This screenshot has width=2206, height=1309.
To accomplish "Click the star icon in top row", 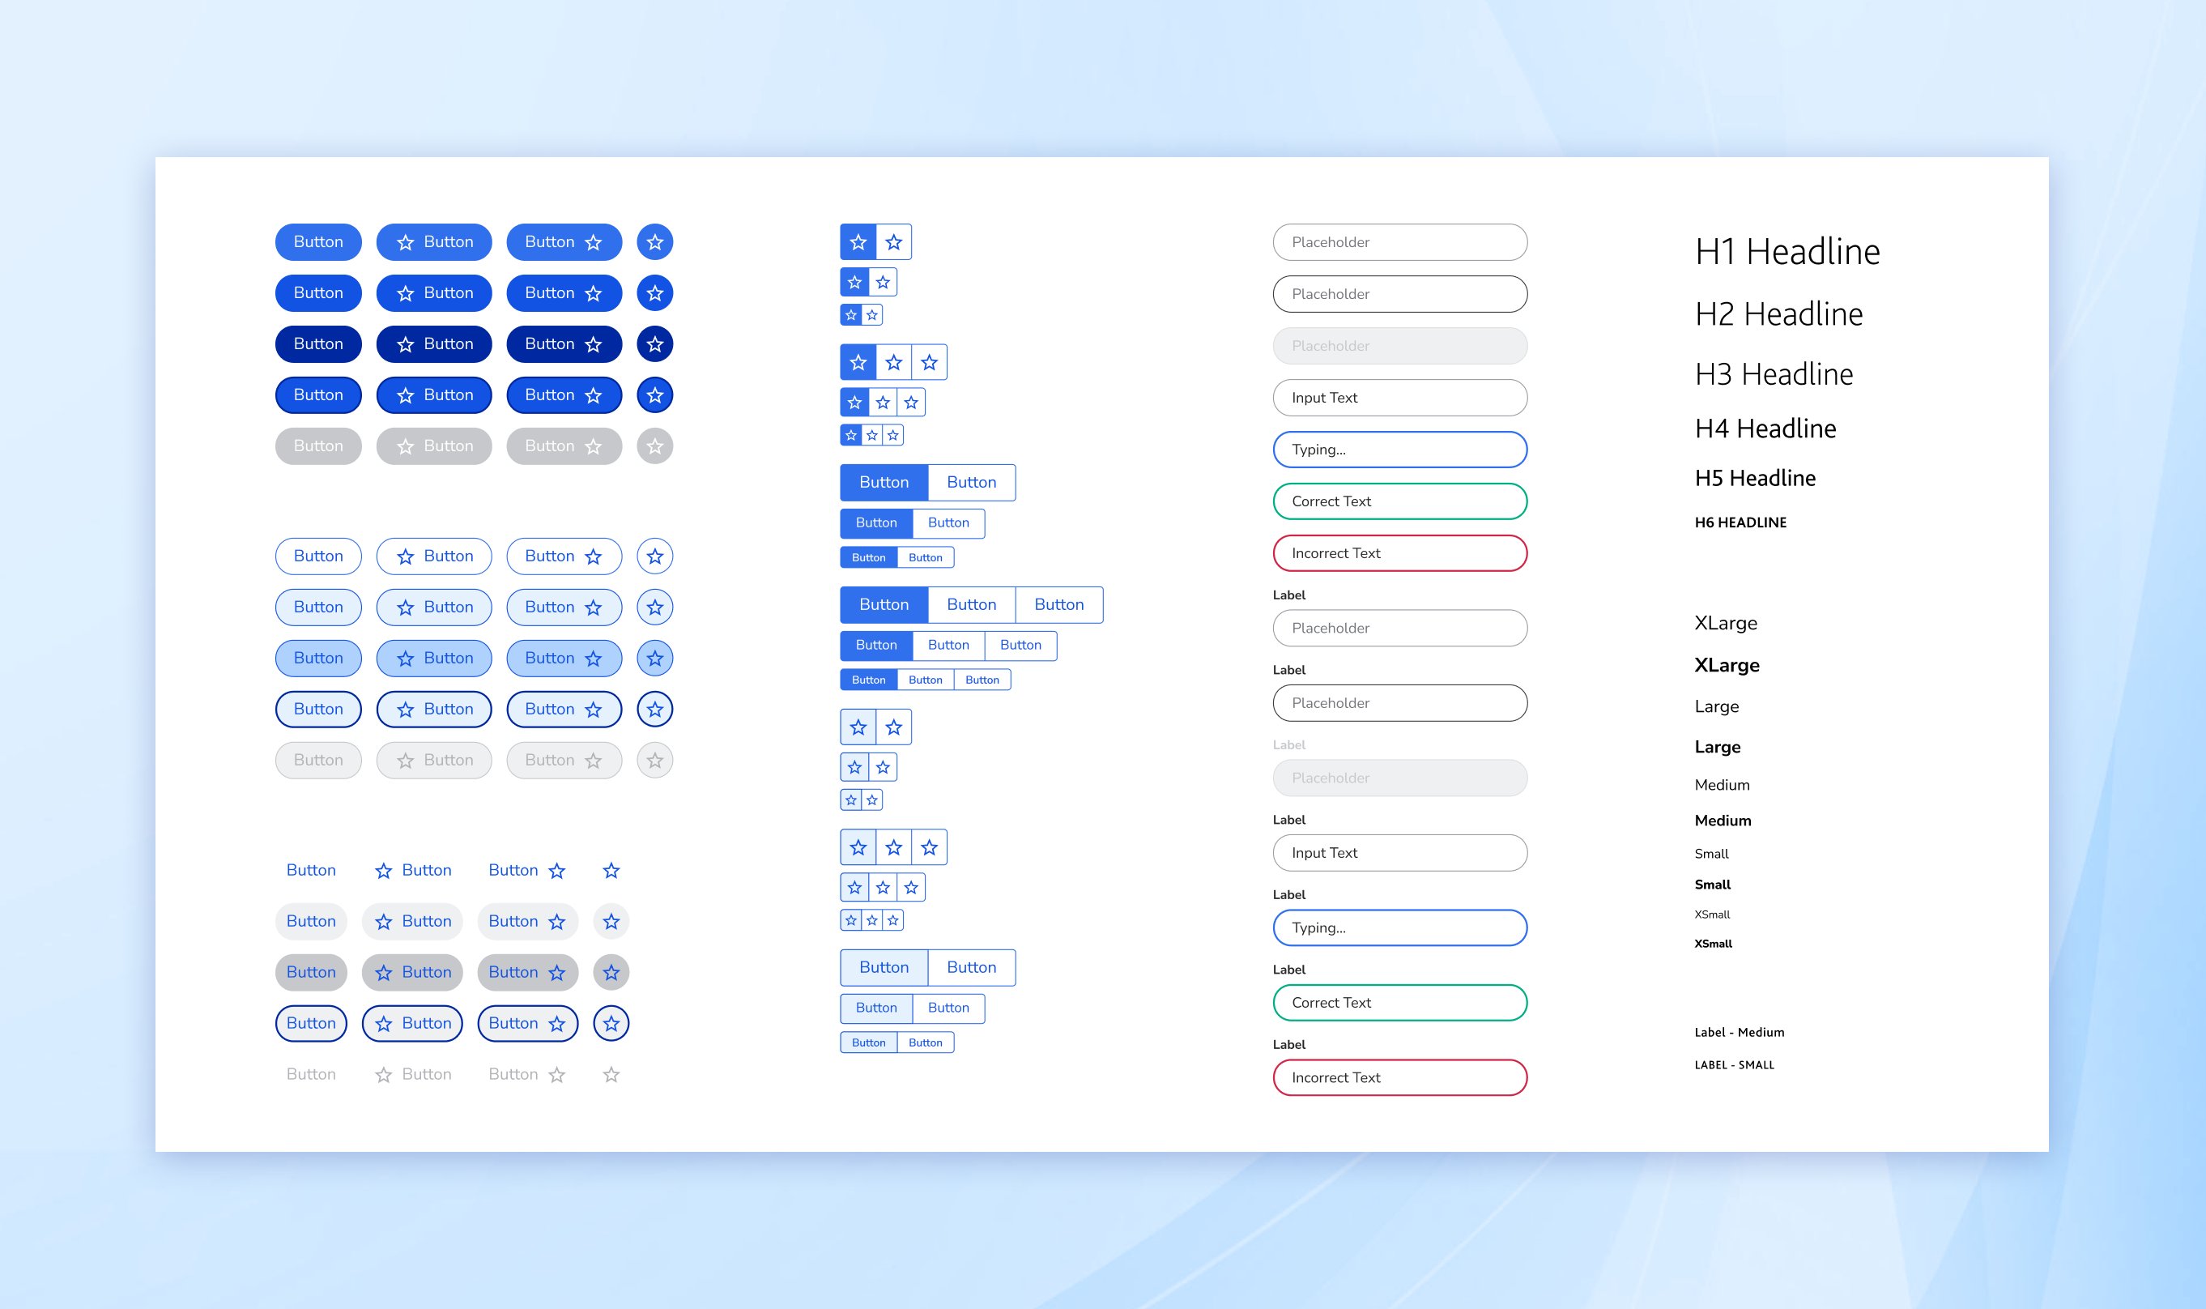I will click(654, 241).
